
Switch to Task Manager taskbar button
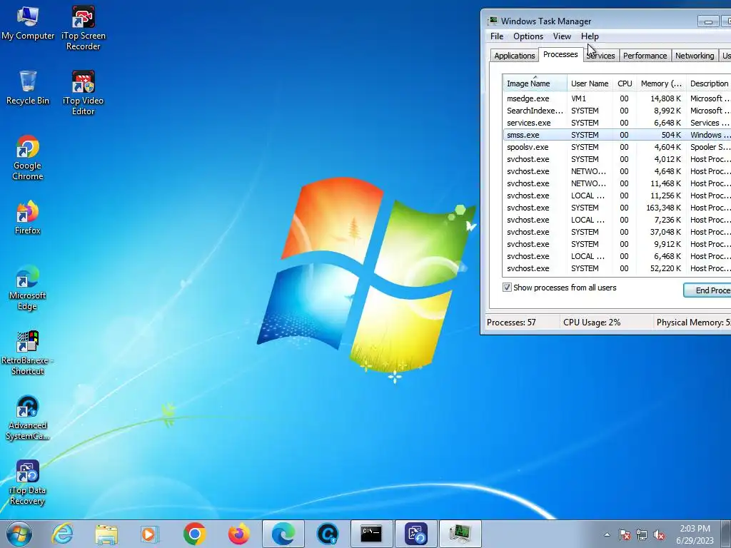click(x=460, y=534)
